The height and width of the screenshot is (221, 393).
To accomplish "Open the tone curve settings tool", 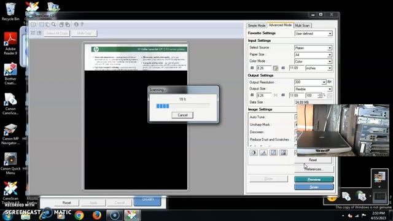I will click(x=273, y=153).
